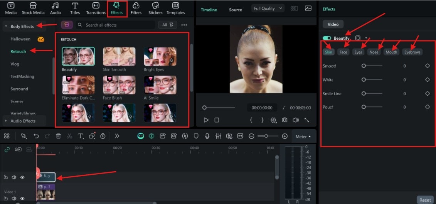This screenshot has width=436, height=204.
Task: Add keyframe diamond for Smooth slider
Action: point(427,66)
